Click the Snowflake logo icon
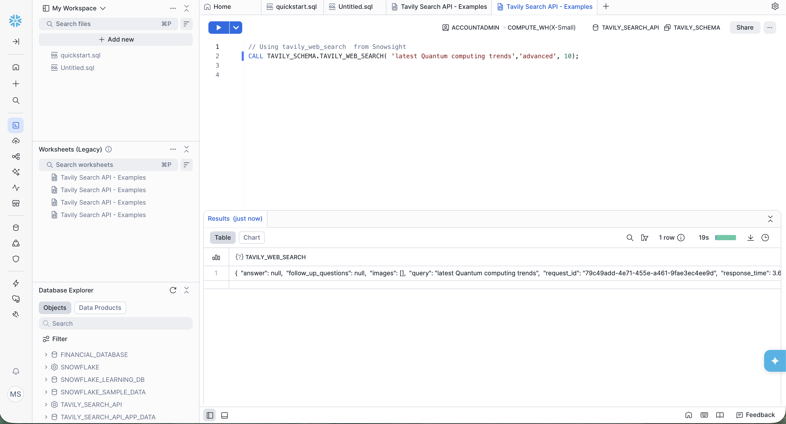The image size is (786, 424). pyautogui.click(x=15, y=21)
